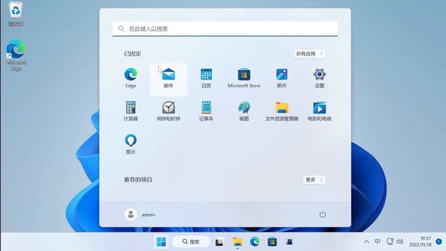Show hidden system tray icons
The image size is (446, 251).
click(367, 242)
